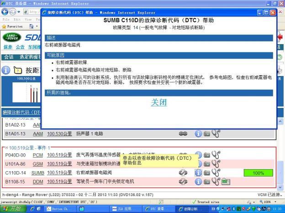The width and height of the screenshot is (285, 213).
Task: Click the yellow question-mark folder icon
Action: tap(18, 70)
